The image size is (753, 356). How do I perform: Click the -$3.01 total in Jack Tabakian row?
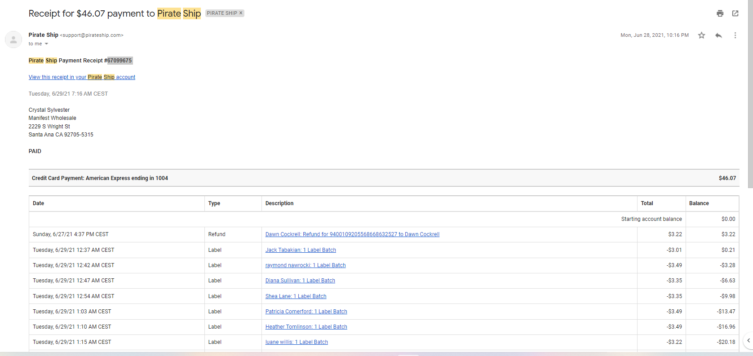pos(674,250)
